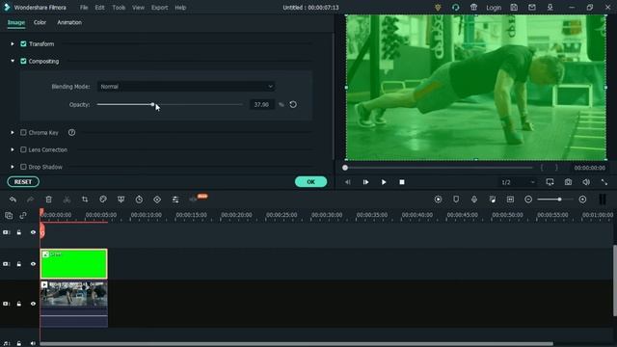Save project with floppy disk icon
This screenshot has height=347, width=617.
coord(514,7)
